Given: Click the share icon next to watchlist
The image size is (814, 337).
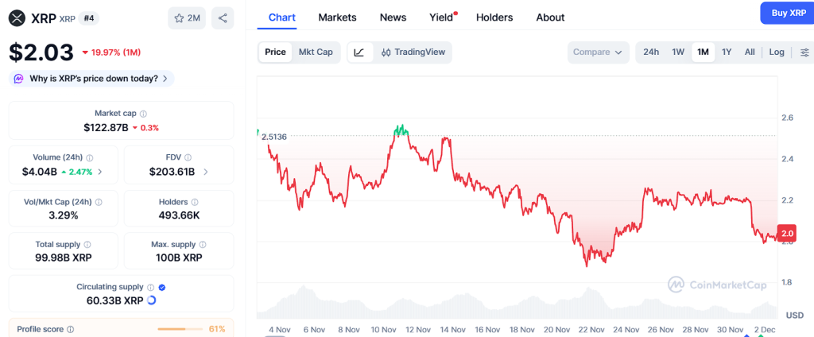Looking at the screenshot, I should [223, 17].
